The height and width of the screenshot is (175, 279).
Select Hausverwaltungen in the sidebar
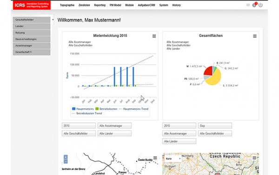pyautogui.click(x=32, y=39)
